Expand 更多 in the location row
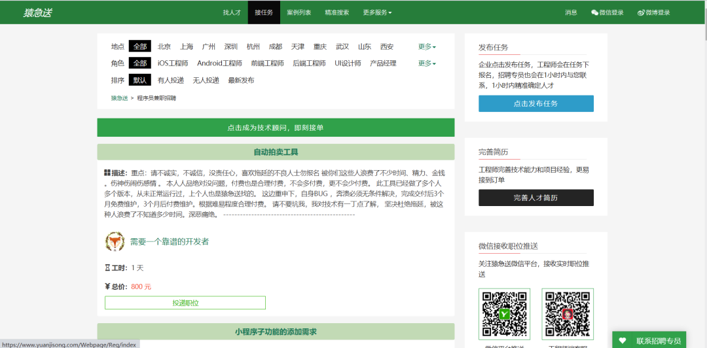Screen dimensions: 707x348 (427, 46)
